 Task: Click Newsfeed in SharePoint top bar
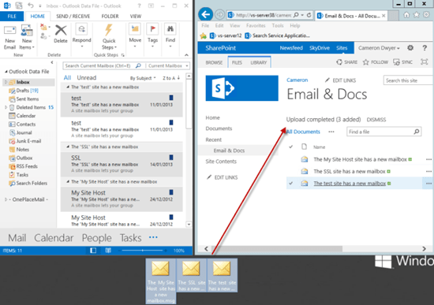(x=291, y=48)
